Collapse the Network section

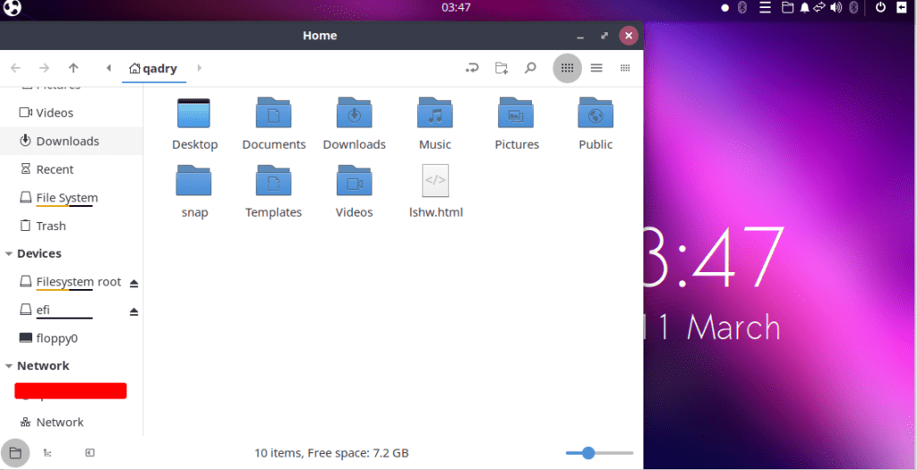click(9, 366)
